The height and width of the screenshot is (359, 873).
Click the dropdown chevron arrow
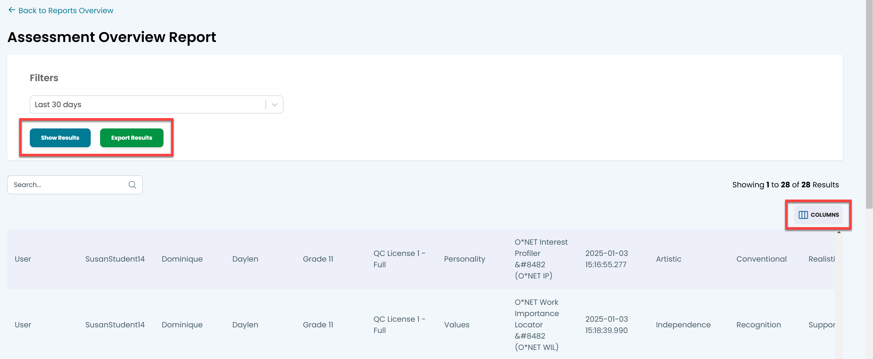(275, 105)
